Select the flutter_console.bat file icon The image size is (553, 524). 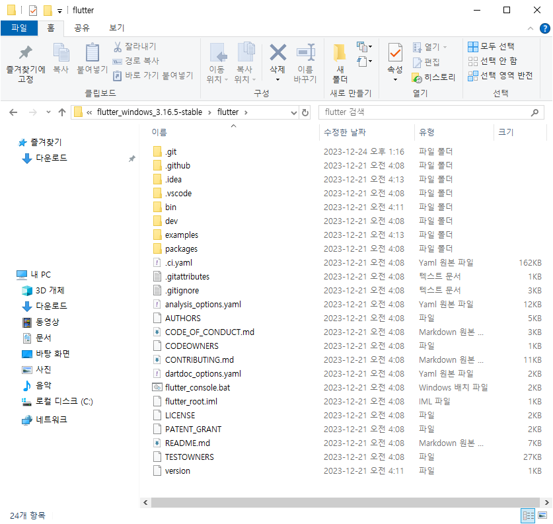point(157,387)
